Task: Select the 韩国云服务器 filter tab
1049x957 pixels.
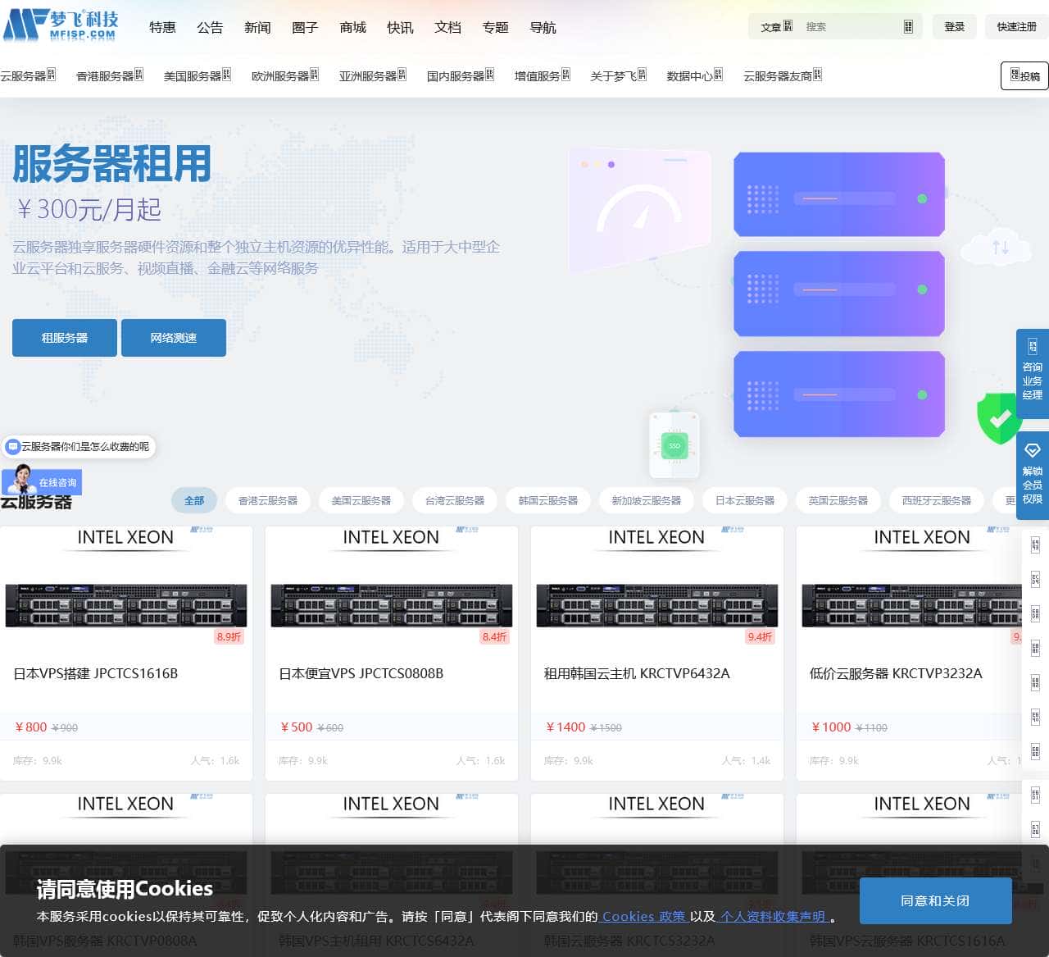Action: tap(548, 500)
